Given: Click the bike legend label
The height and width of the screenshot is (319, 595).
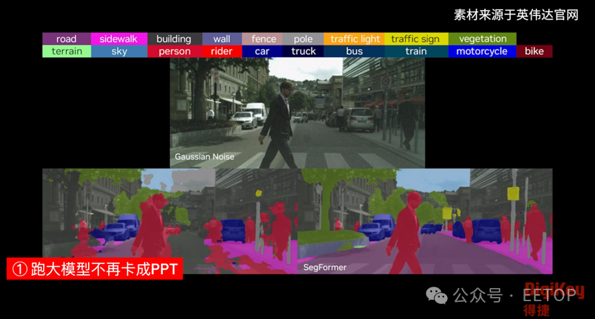Looking at the screenshot, I should [534, 51].
